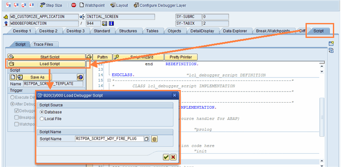The width and height of the screenshot is (341, 167).
Task: Cancel dialog with red X button
Action: (173, 157)
